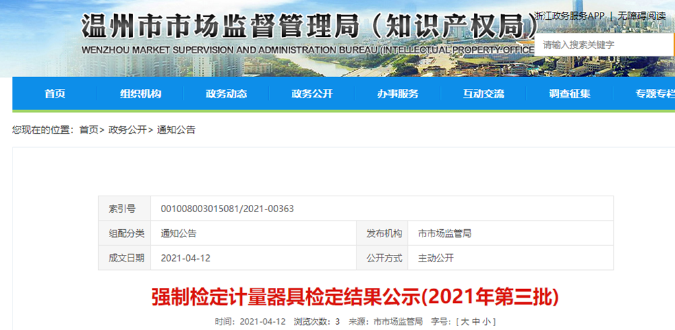Click the 索引号 label cell
The width and height of the screenshot is (675, 330).
tap(125, 209)
